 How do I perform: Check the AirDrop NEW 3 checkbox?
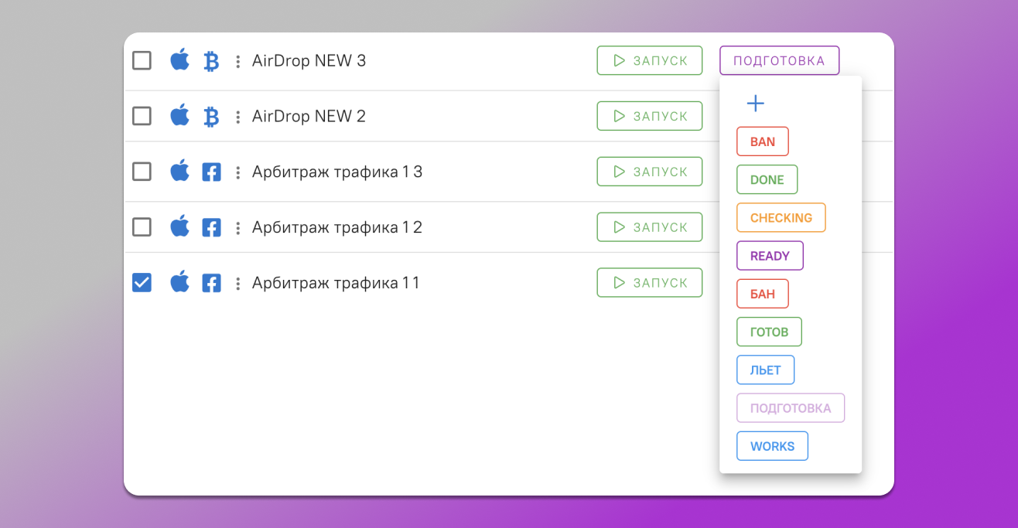[x=142, y=60]
